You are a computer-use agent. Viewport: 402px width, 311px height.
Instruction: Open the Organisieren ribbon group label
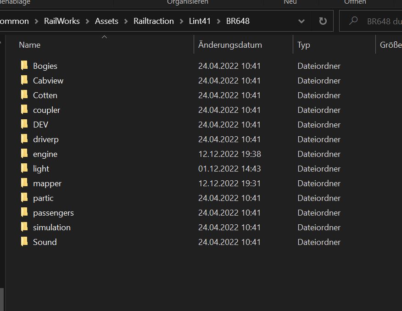[187, 2]
